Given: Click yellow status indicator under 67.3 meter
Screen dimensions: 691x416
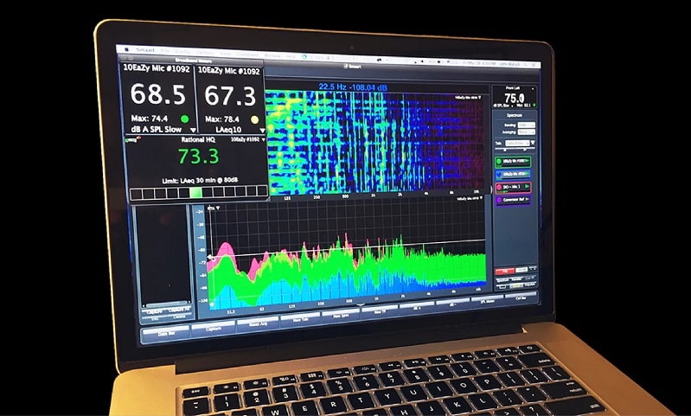Looking at the screenshot, I should (254, 119).
